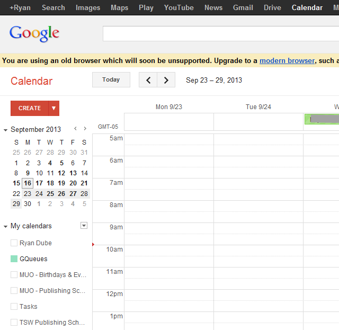Open Gmail from the top bar
The height and width of the screenshot is (330, 339).
coord(243,7)
